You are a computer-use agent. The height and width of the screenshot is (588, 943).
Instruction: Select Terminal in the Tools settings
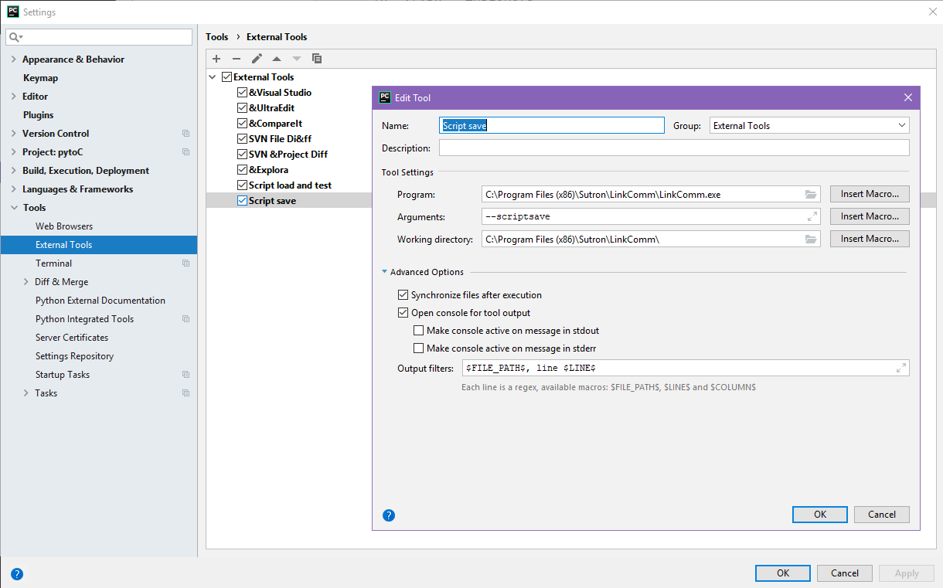(53, 263)
